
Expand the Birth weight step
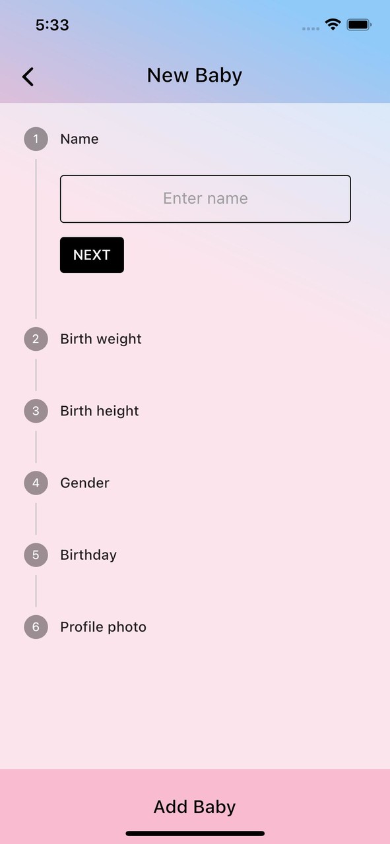point(100,339)
